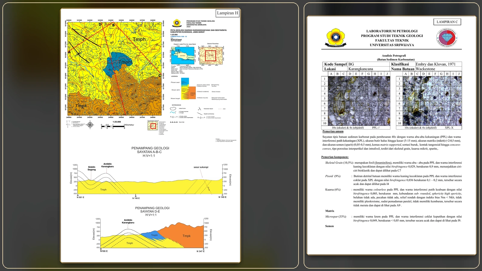This screenshot has height=271, width=482.
Task: Click the XPL-X caption under the right photo
Action: point(449,128)
